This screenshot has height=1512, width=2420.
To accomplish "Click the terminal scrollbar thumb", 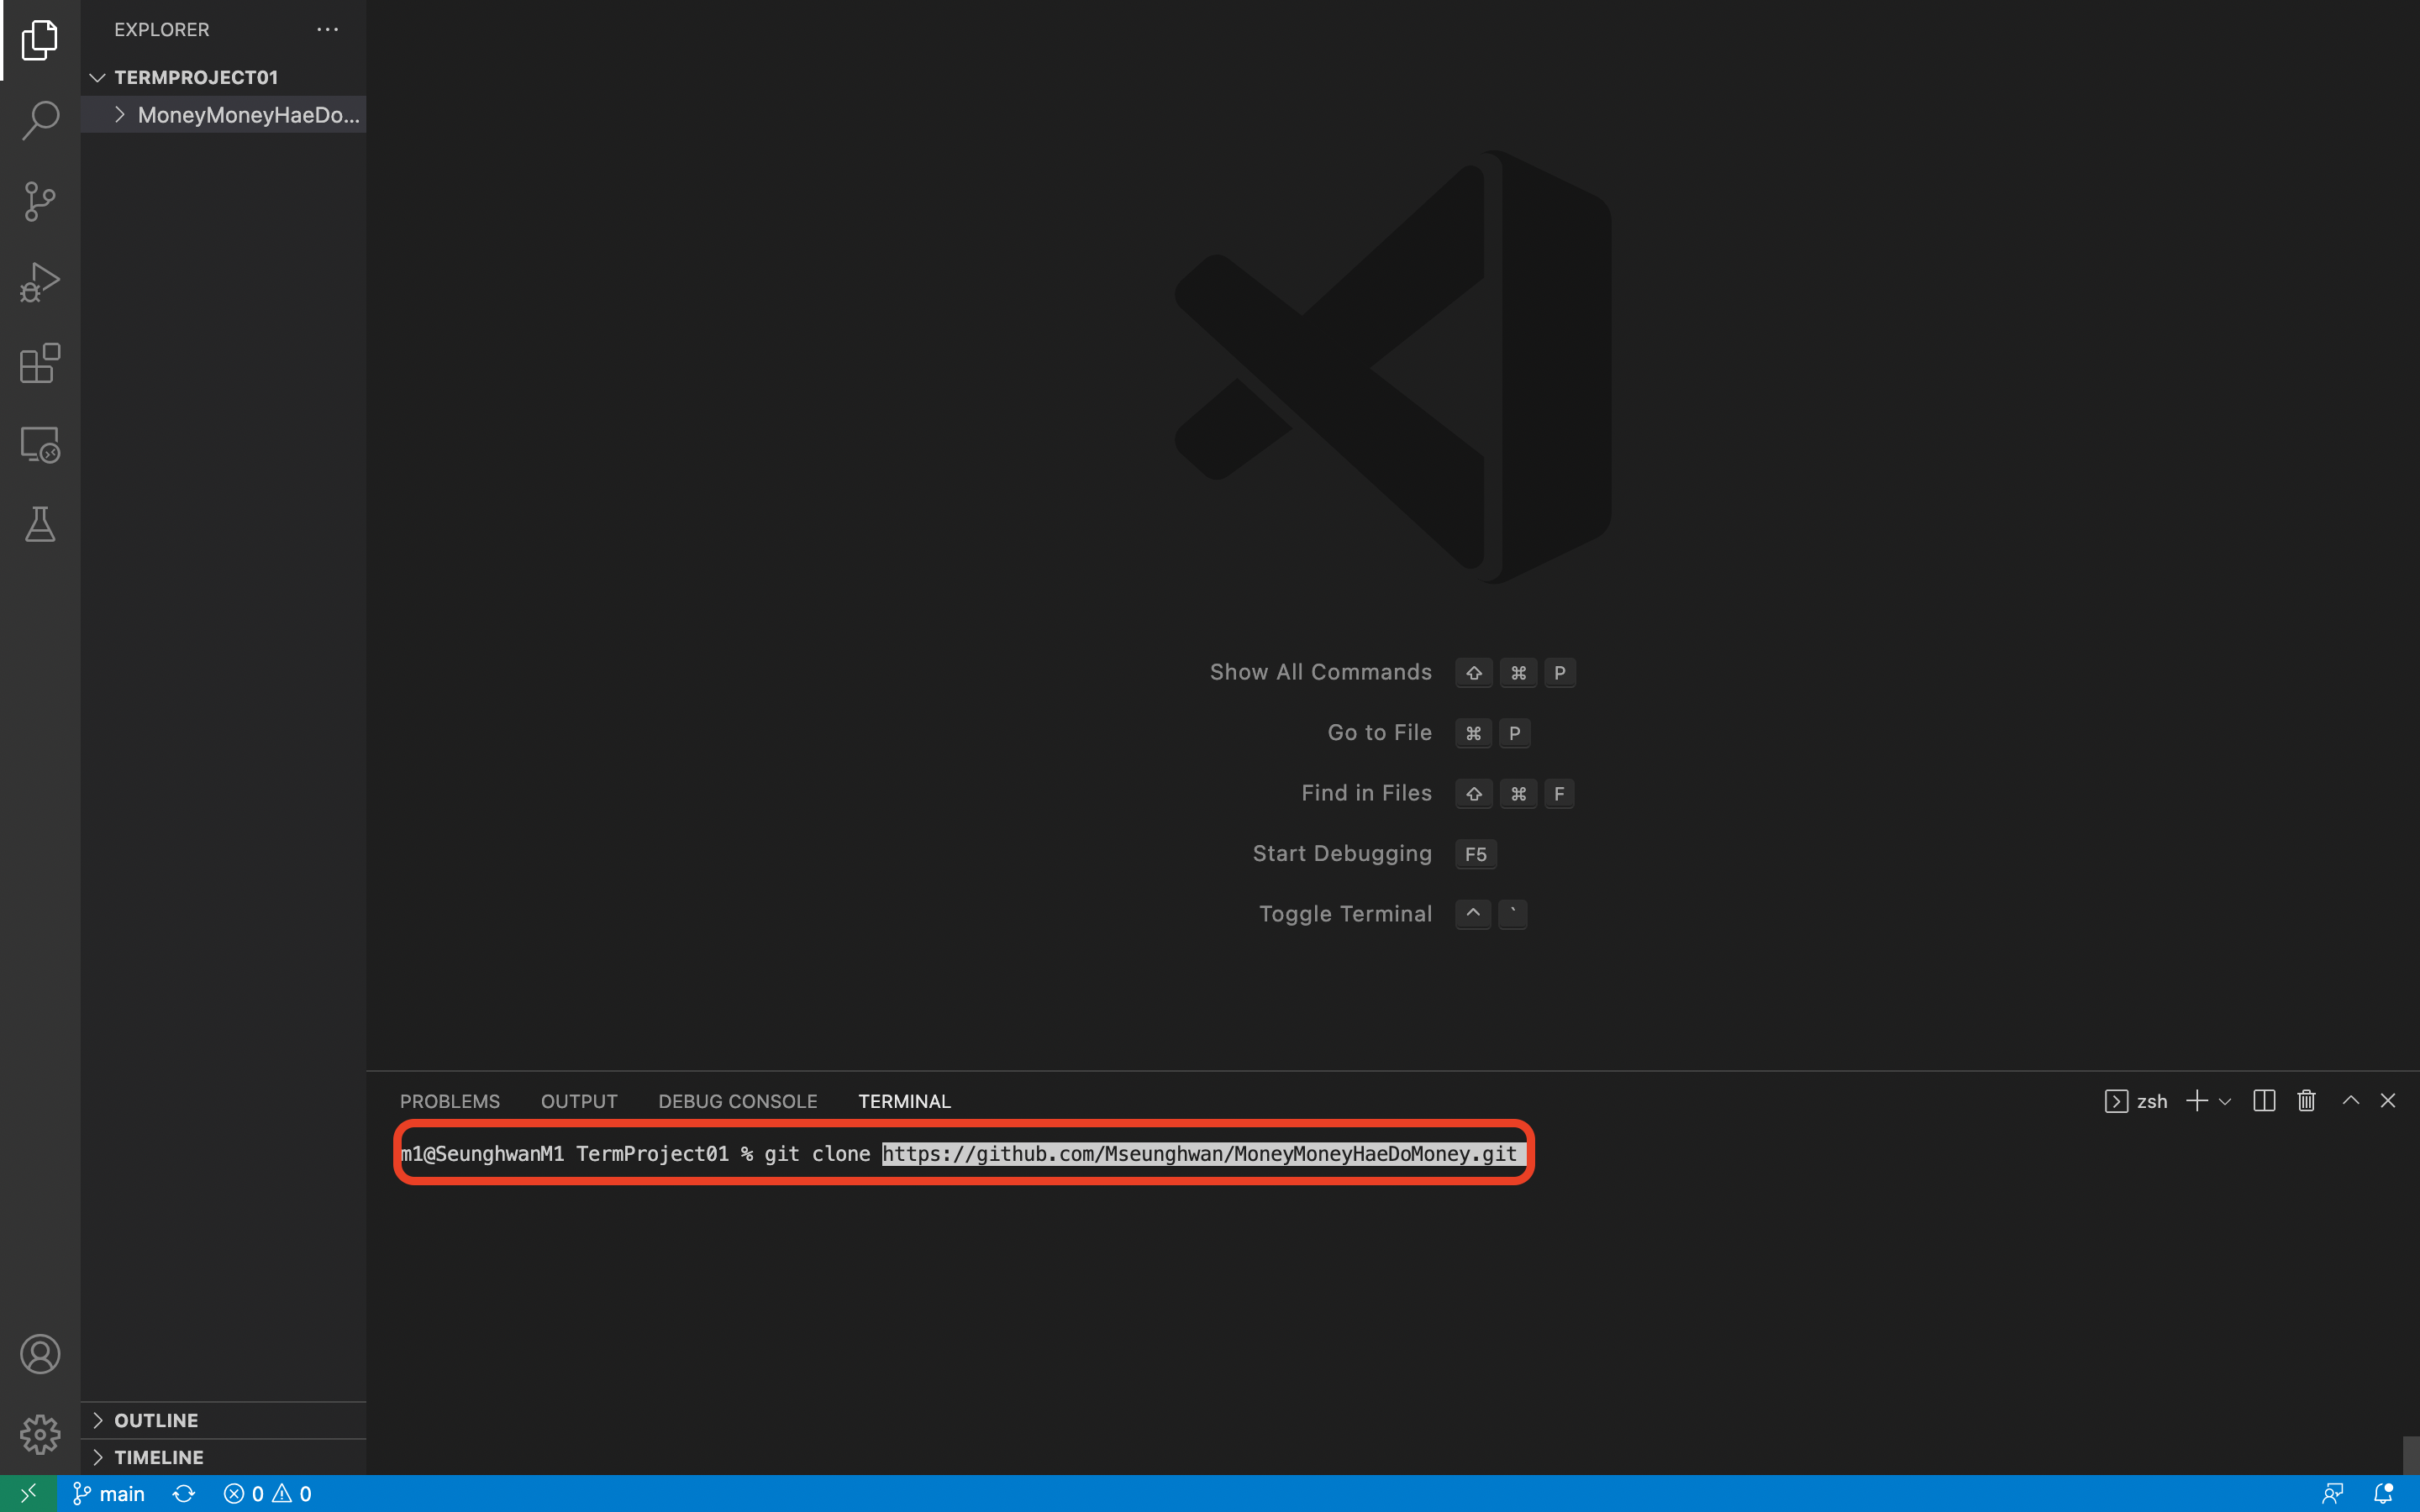I will click(x=2410, y=1455).
